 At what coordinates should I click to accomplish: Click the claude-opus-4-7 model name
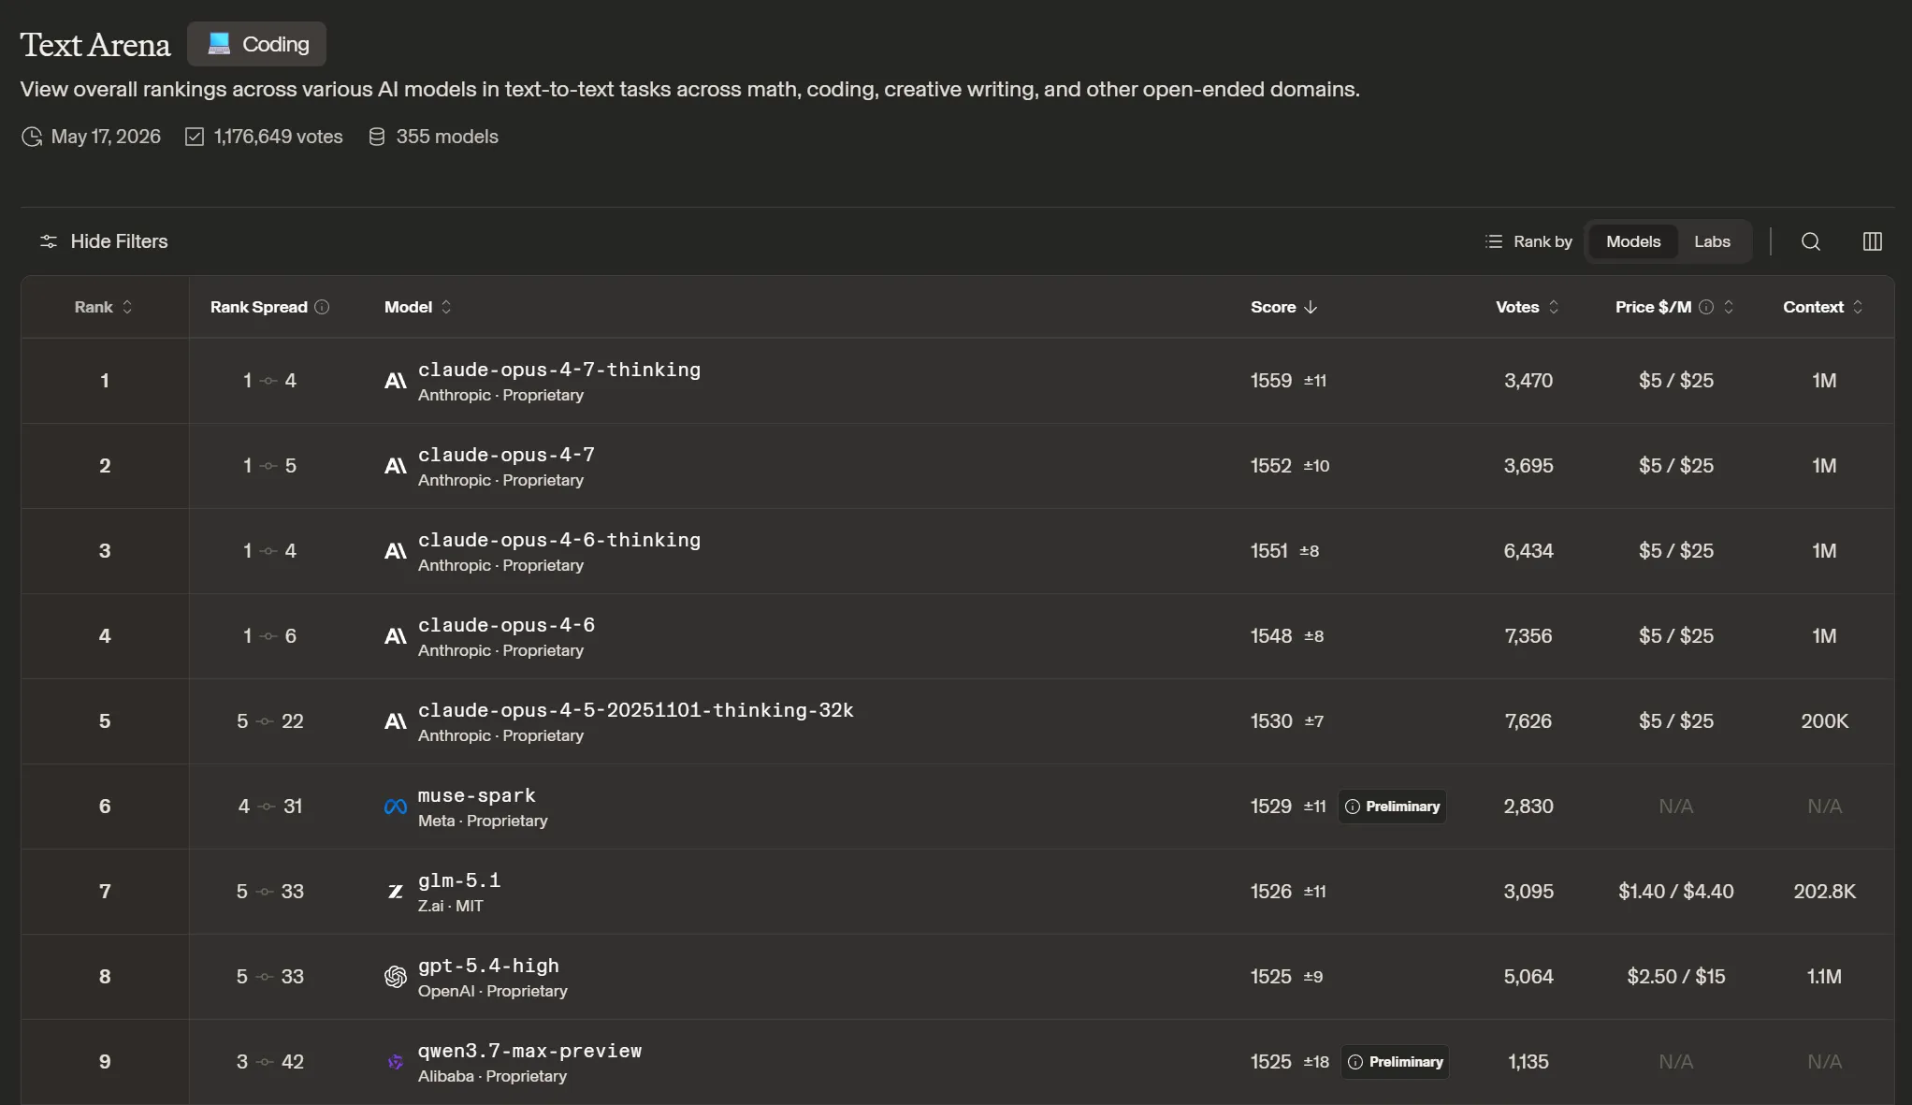[506, 455]
